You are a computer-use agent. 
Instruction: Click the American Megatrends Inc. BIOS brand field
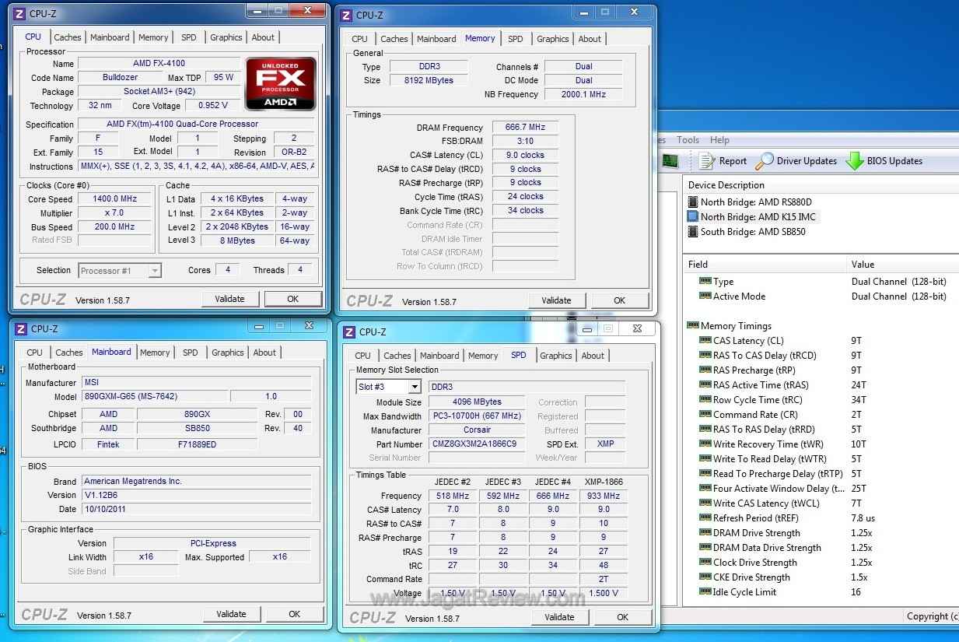(196, 481)
